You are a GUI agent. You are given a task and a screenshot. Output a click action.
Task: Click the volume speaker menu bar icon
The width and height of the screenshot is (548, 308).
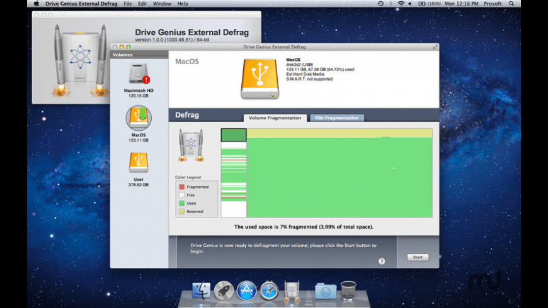409,4
